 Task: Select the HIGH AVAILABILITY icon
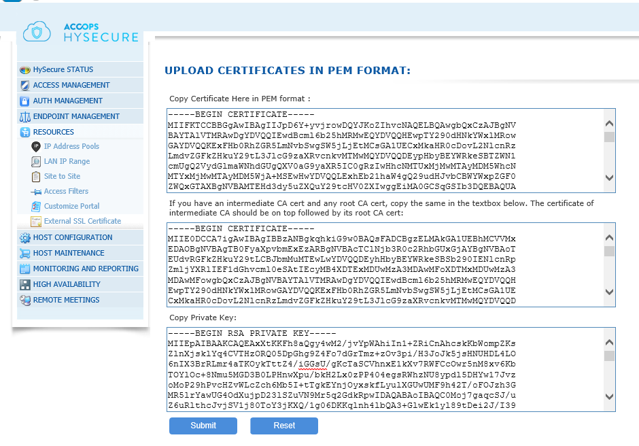[x=23, y=284]
